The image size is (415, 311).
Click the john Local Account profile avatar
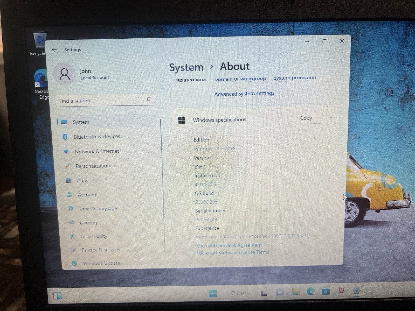65,74
